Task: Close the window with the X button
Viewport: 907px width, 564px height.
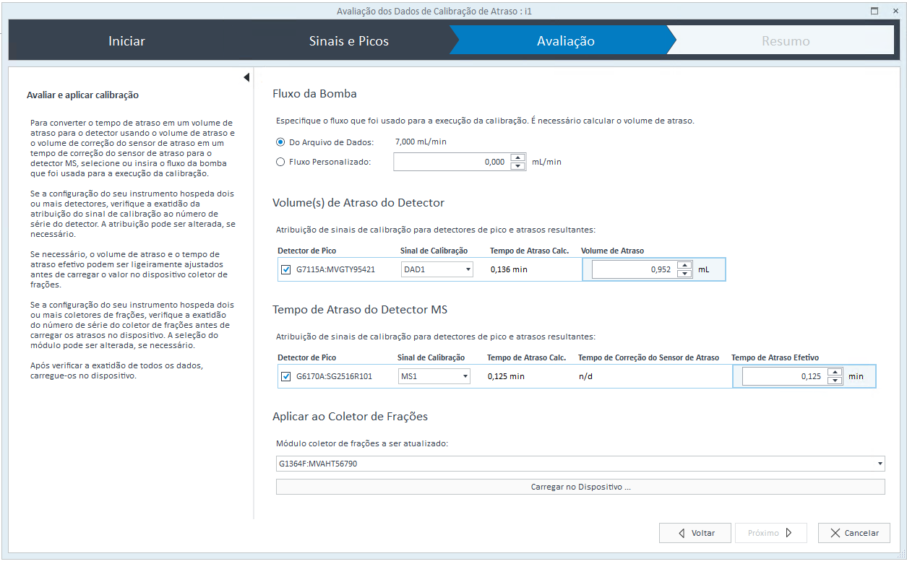Action: pyautogui.click(x=894, y=11)
